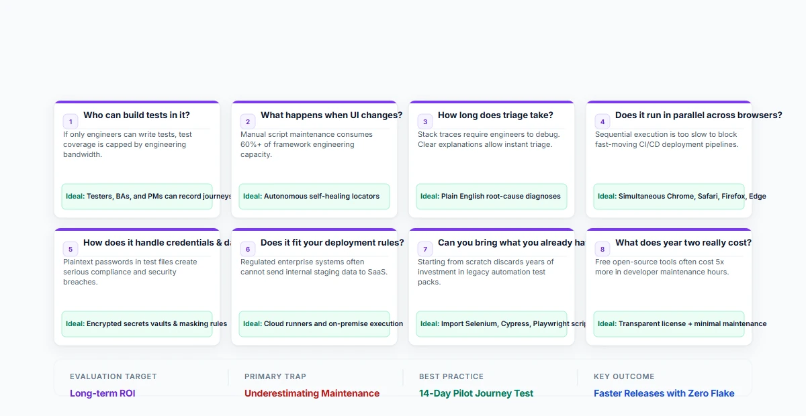806x416 pixels.
Task: Click the 'BEST PRACTICE' label
Action: (x=451, y=377)
